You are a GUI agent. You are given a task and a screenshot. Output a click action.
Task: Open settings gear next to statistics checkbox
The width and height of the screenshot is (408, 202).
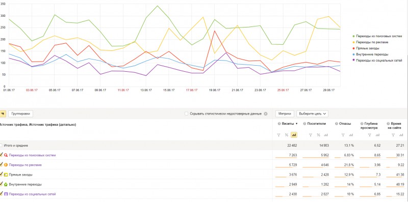[266, 114]
